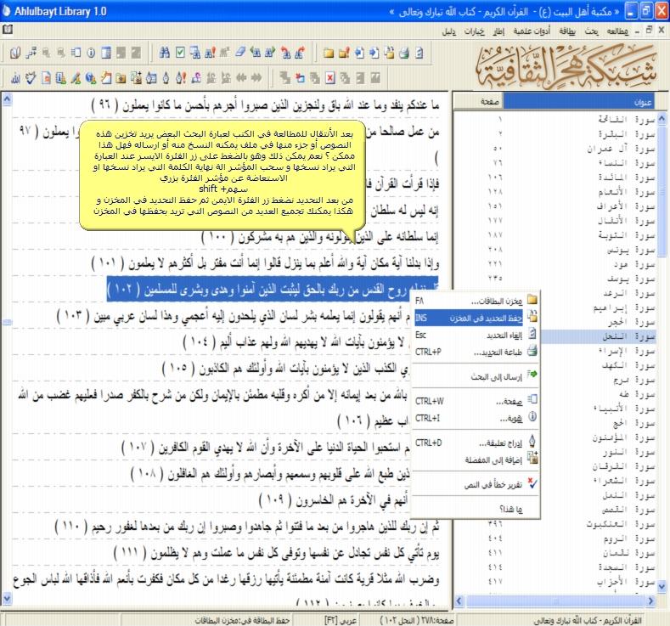This screenshot has width=670, height=626.
Task: Click text pane scrollbar up arrow
Action: point(7,99)
